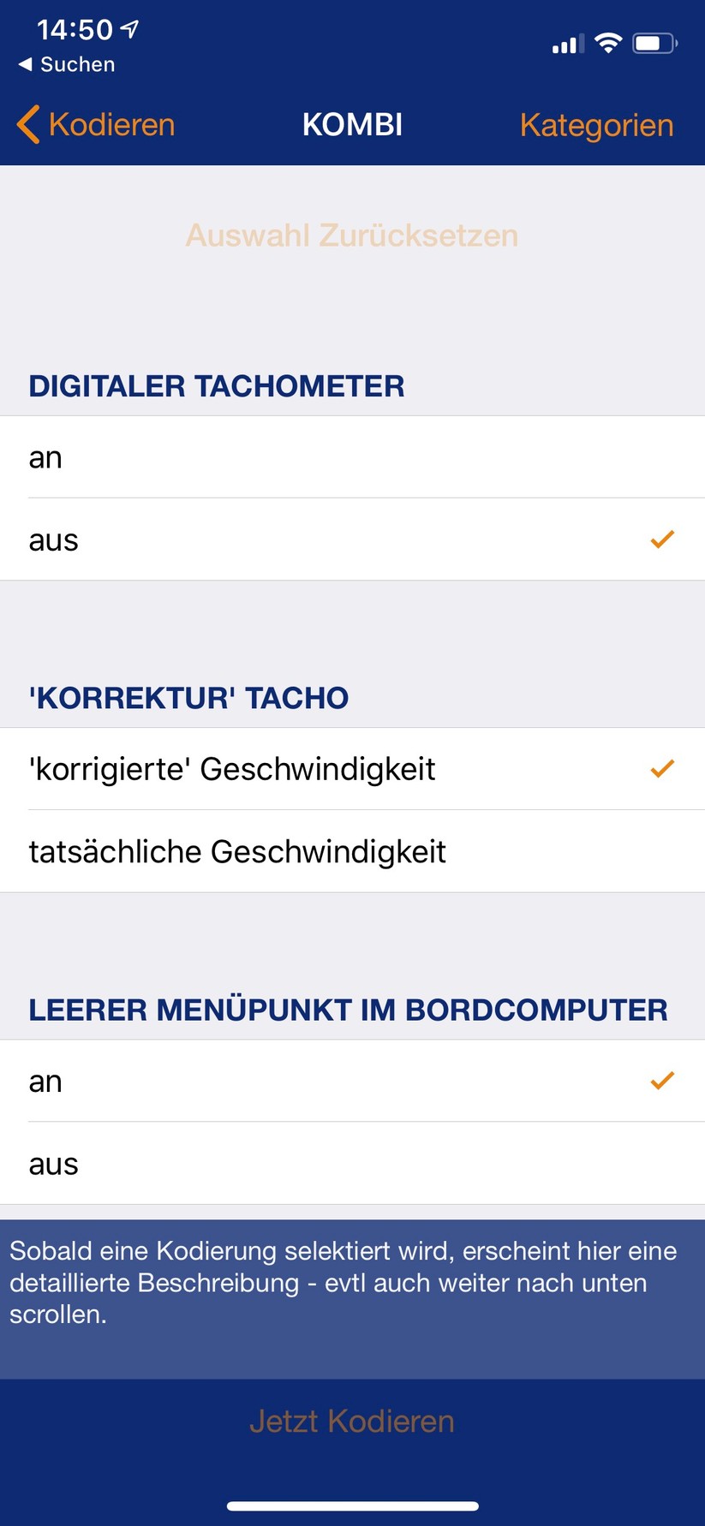Screen dimensions: 705x1526
Task: Tap the small Suchen back arrow
Action: pos(26,64)
